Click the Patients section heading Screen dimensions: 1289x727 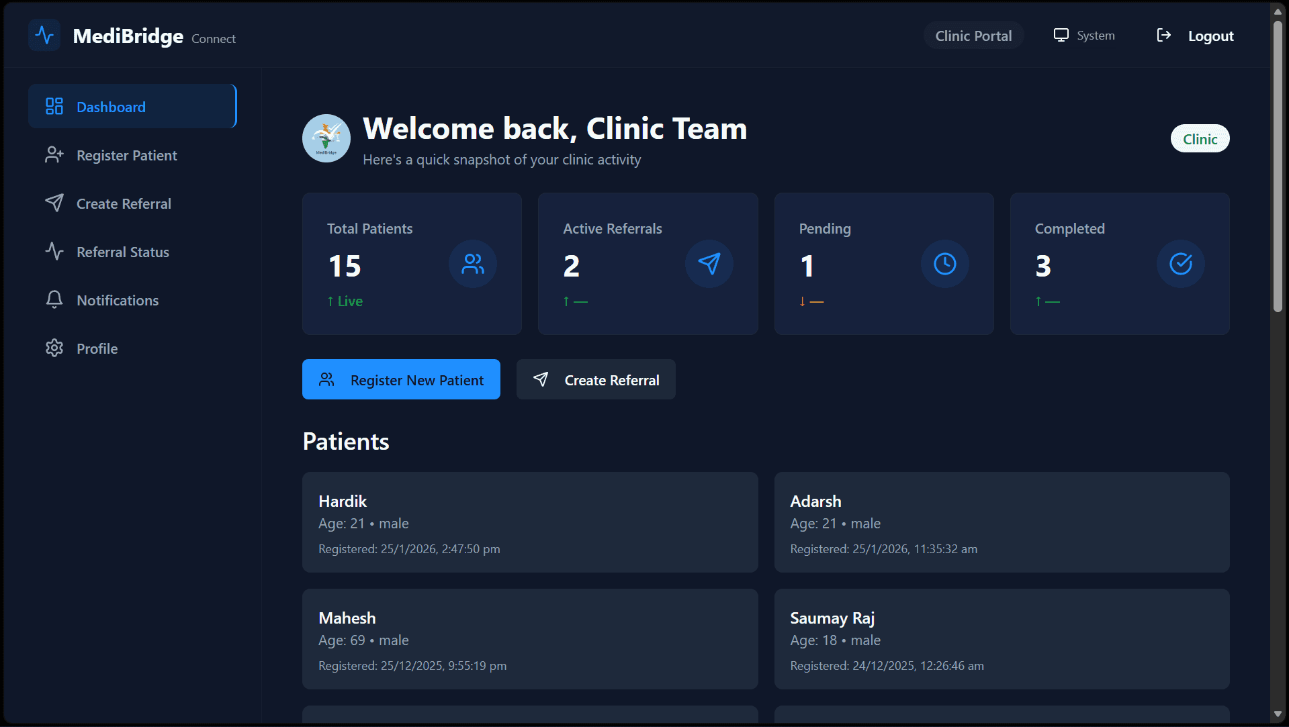tap(346, 442)
